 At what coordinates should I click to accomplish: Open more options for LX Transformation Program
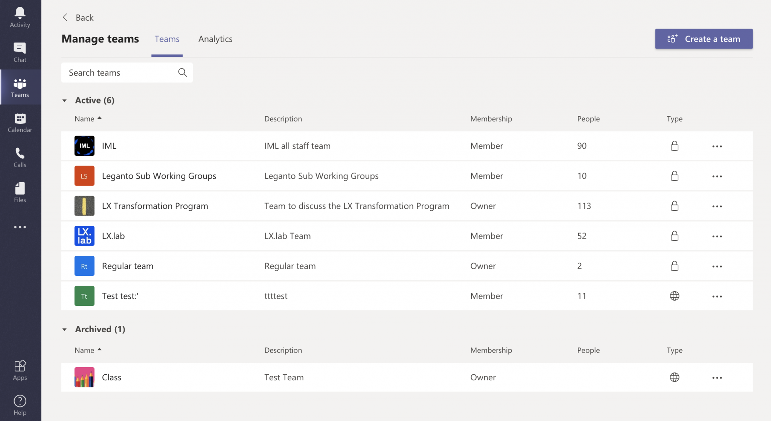[x=717, y=207]
